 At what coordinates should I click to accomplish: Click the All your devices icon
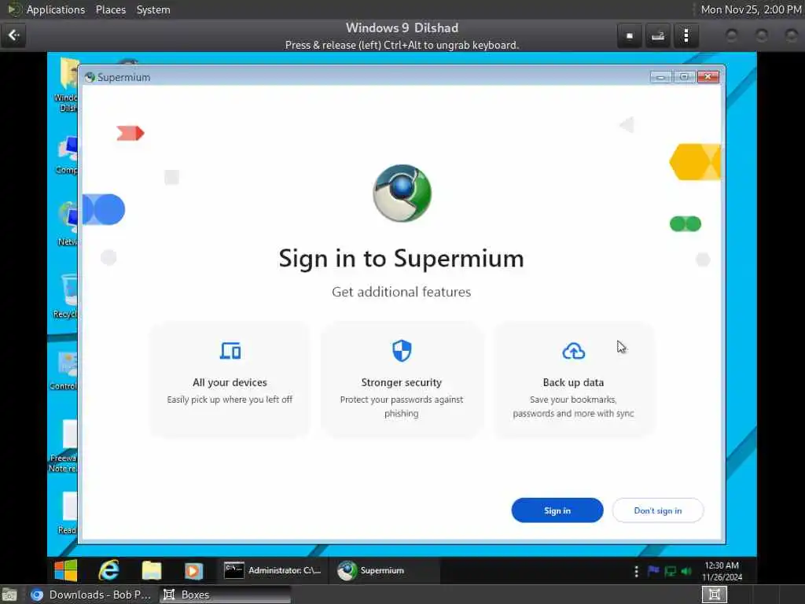(230, 352)
